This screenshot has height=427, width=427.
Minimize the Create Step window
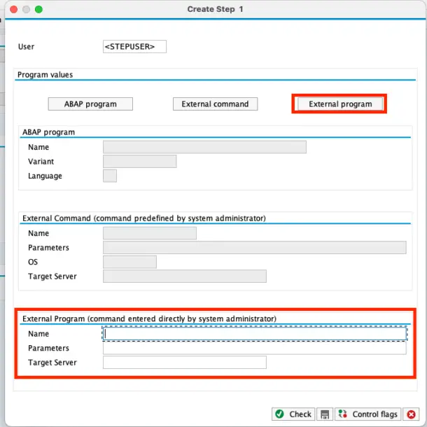(x=26, y=10)
